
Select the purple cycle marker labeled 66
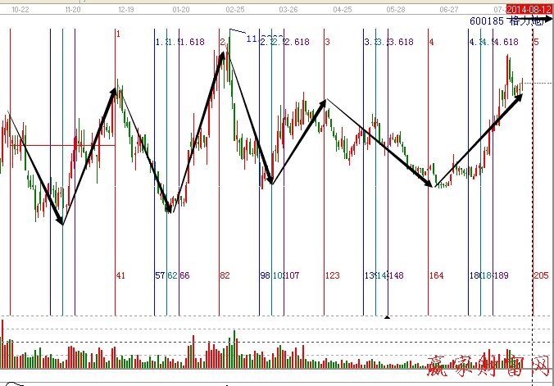coord(184,275)
